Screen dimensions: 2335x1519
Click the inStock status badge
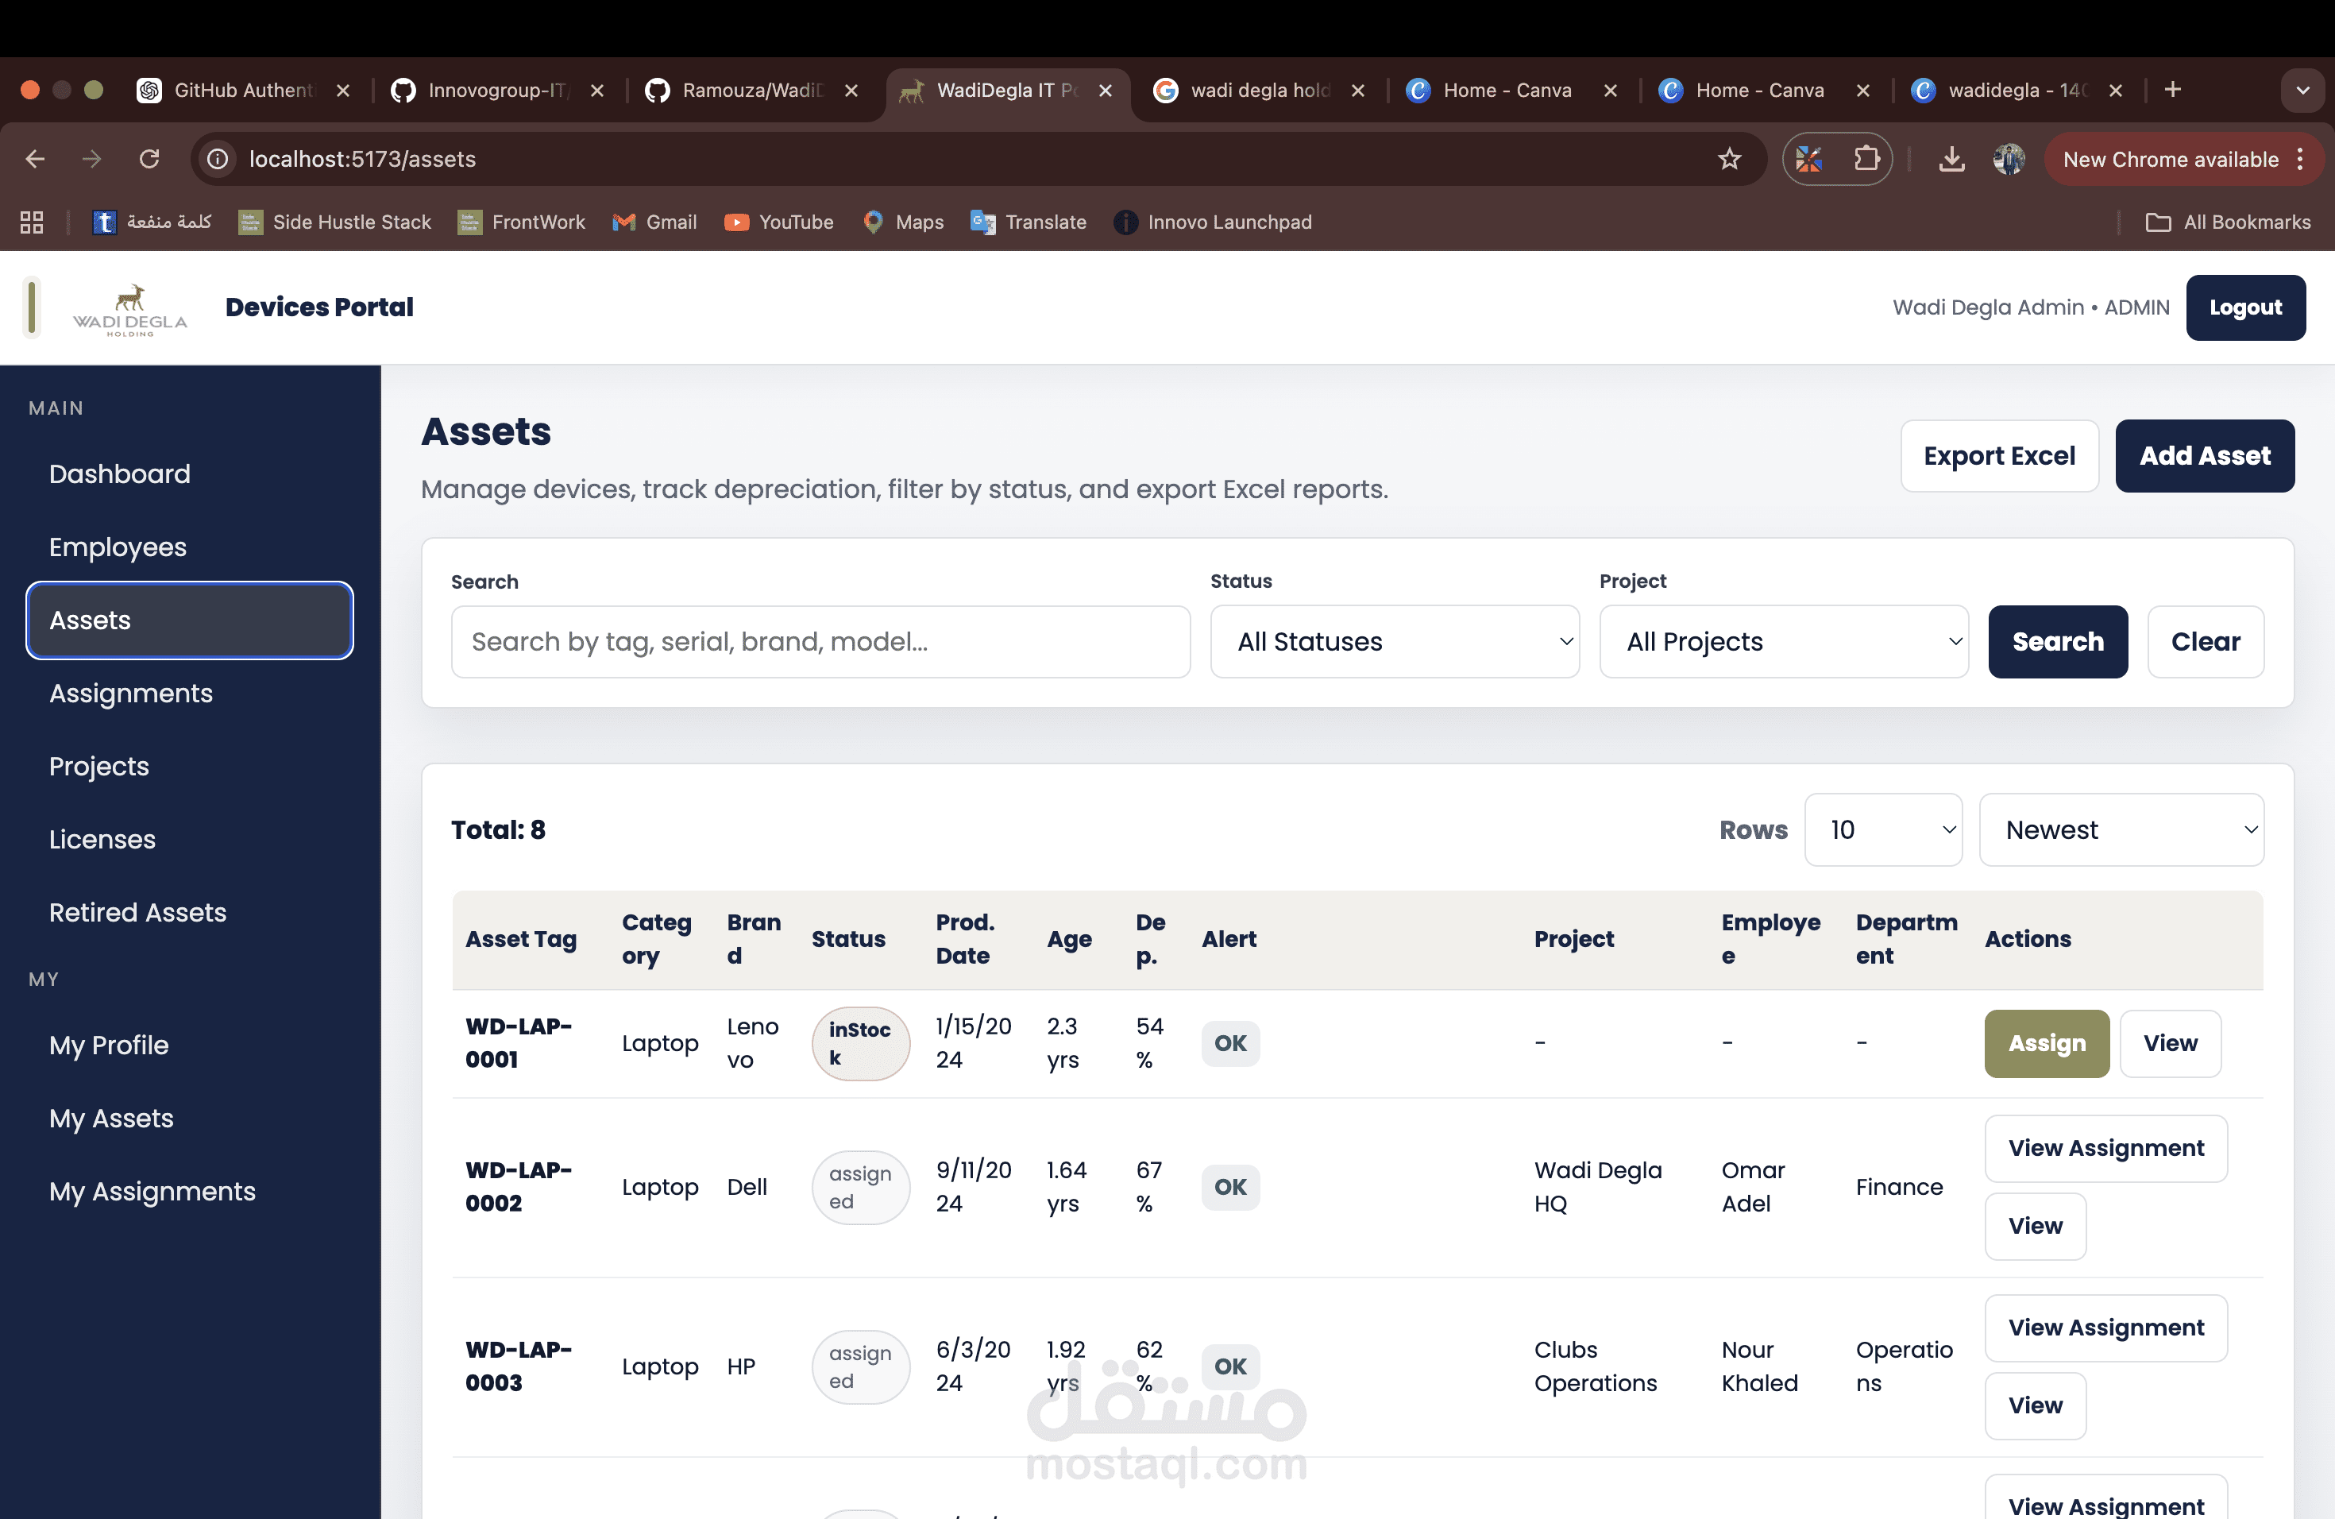point(860,1043)
